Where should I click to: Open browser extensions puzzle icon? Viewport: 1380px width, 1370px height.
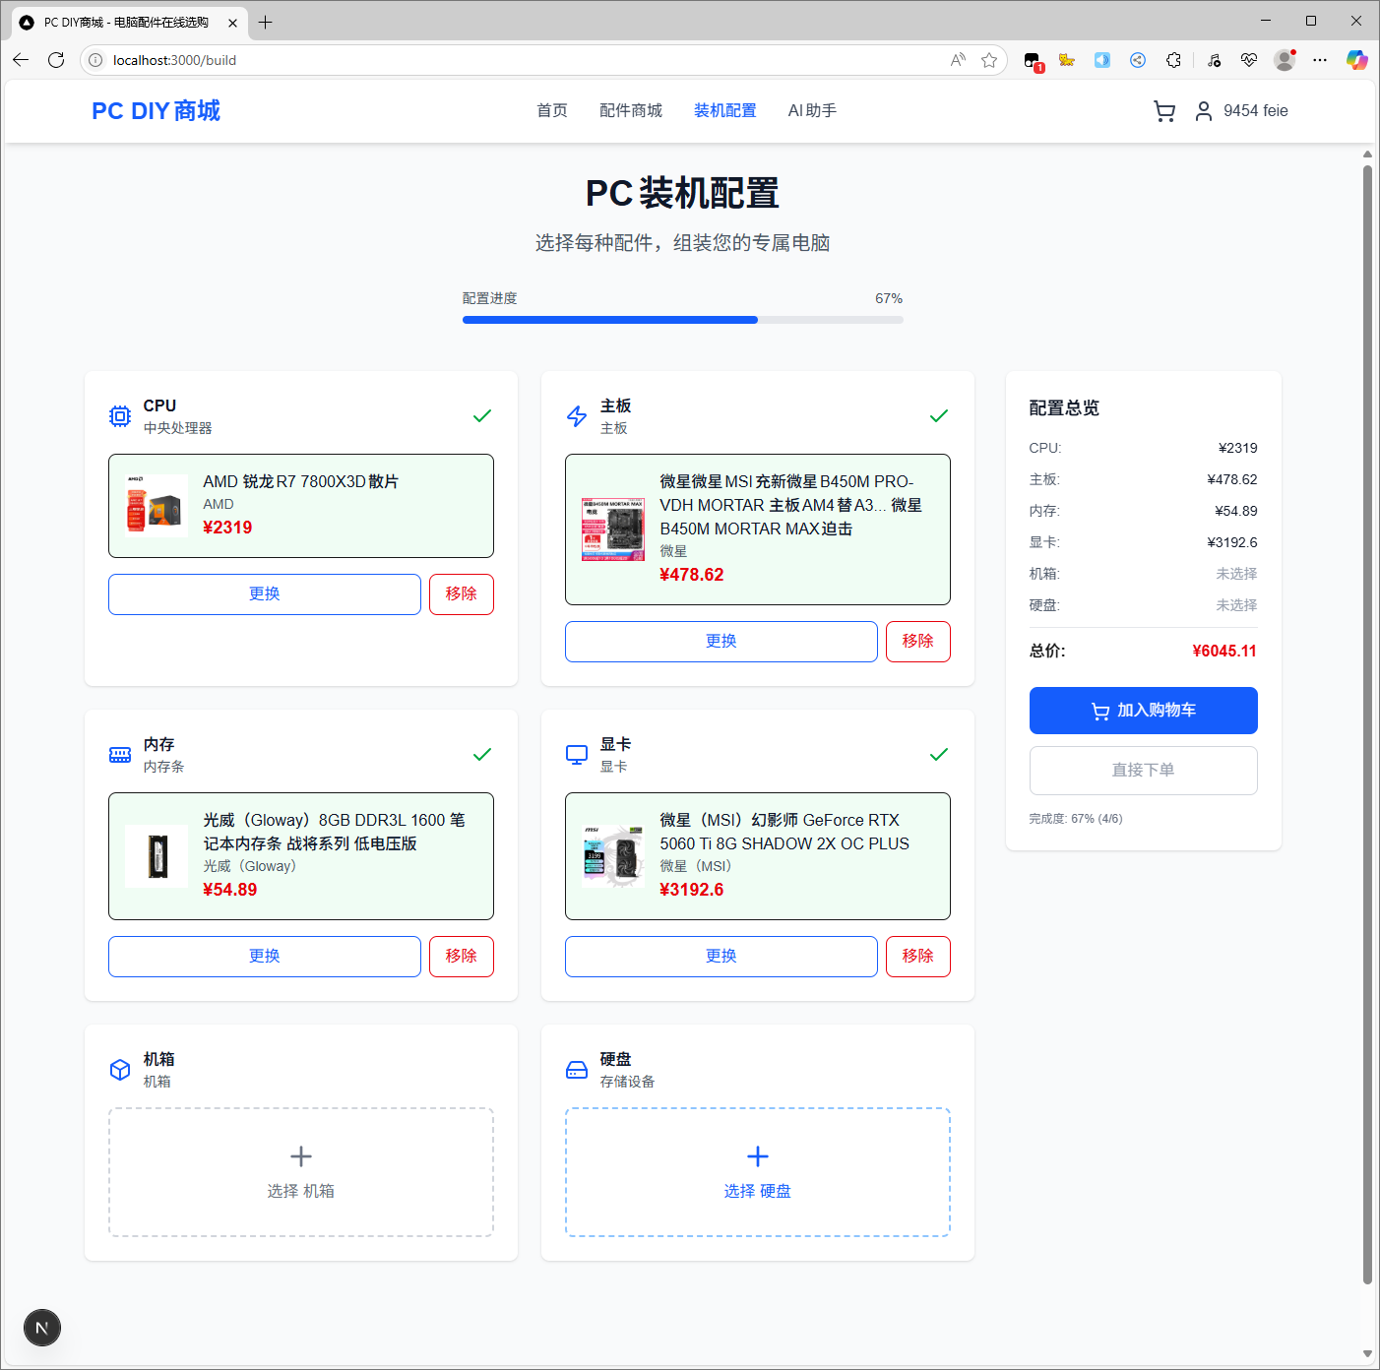coord(1173,60)
